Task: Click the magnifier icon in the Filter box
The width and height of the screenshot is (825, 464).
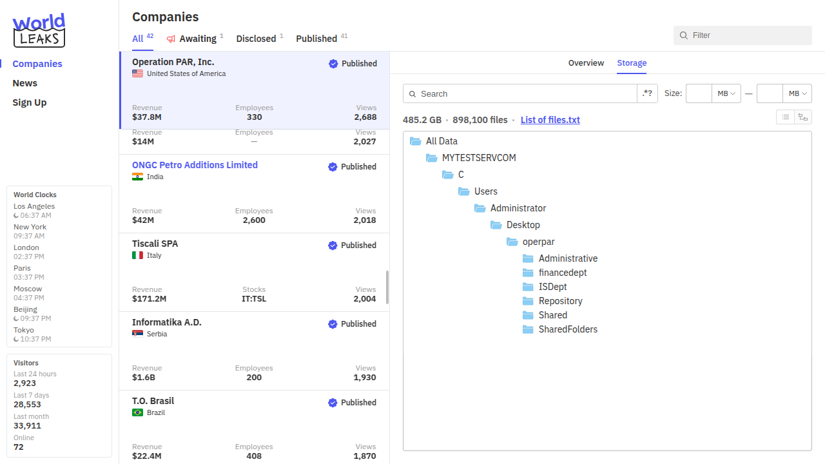Action: [x=684, y=35]
